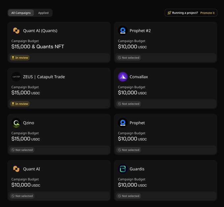The width and height of the screenshot is (224, 207).
Task: Open the Convallax campaign title
Action: click(139, 77)
